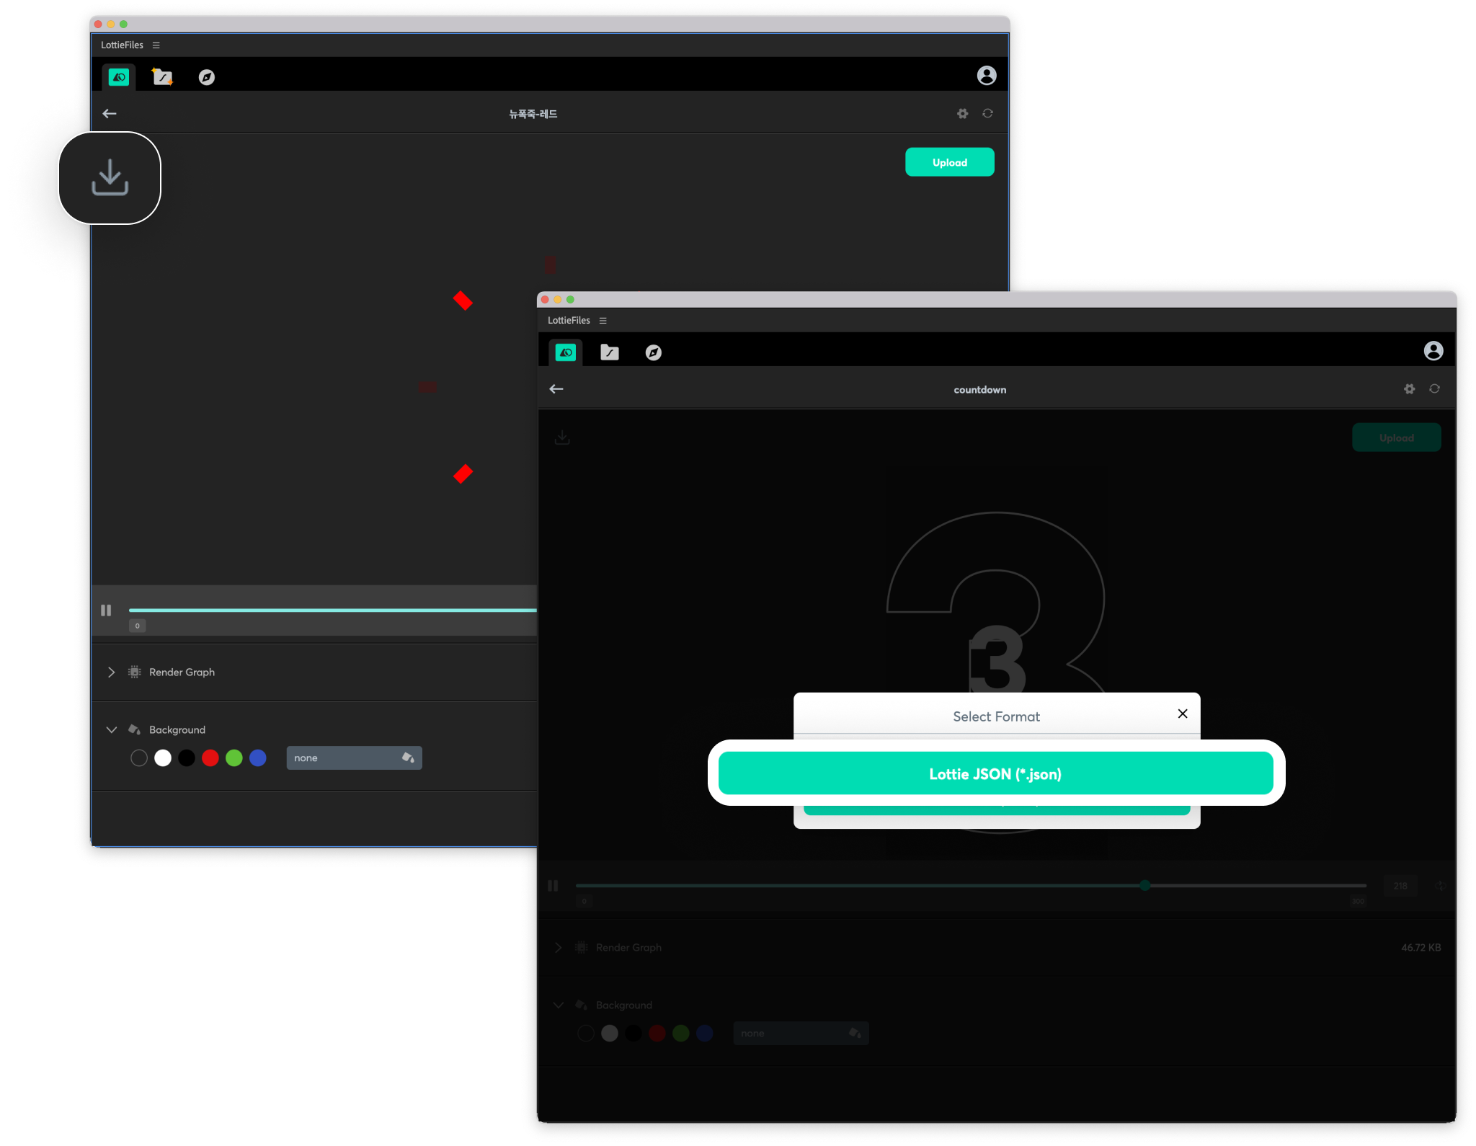Open color picker bucket icon in the back window

tap(408, 758)
